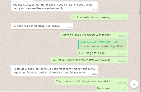Click the "I have an idea" sent message
The height and width of the screenshot is (92, 141).
(94, 35)
